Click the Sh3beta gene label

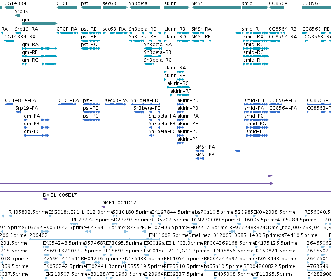(x=138, y=3)
